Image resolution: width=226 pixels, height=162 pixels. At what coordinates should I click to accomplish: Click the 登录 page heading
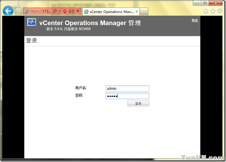pos(32,40)
